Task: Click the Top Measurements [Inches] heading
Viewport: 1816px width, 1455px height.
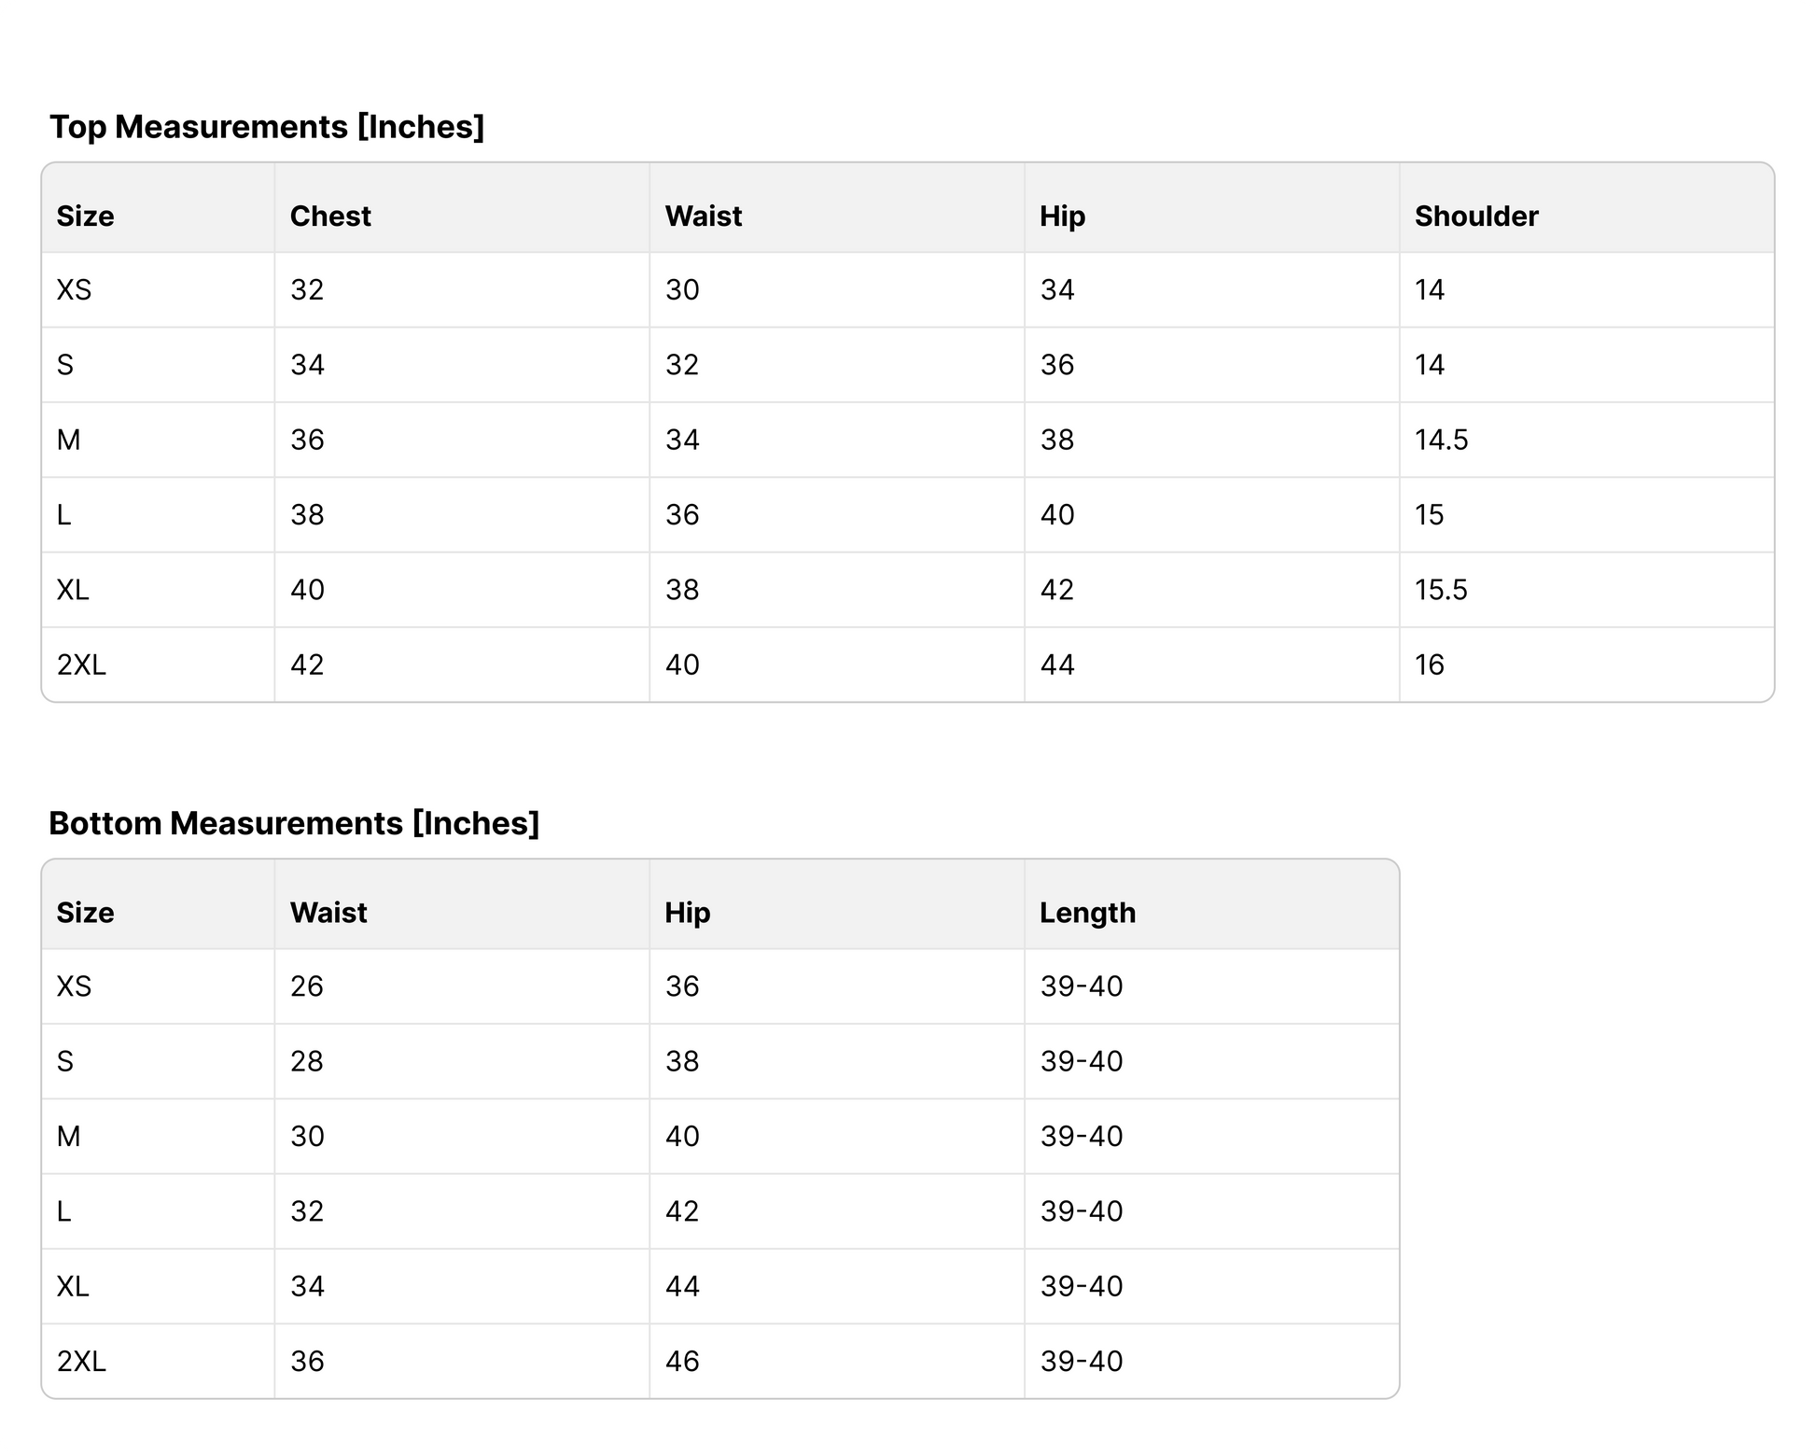Action: pyautogui.click(x=267, y=127)
